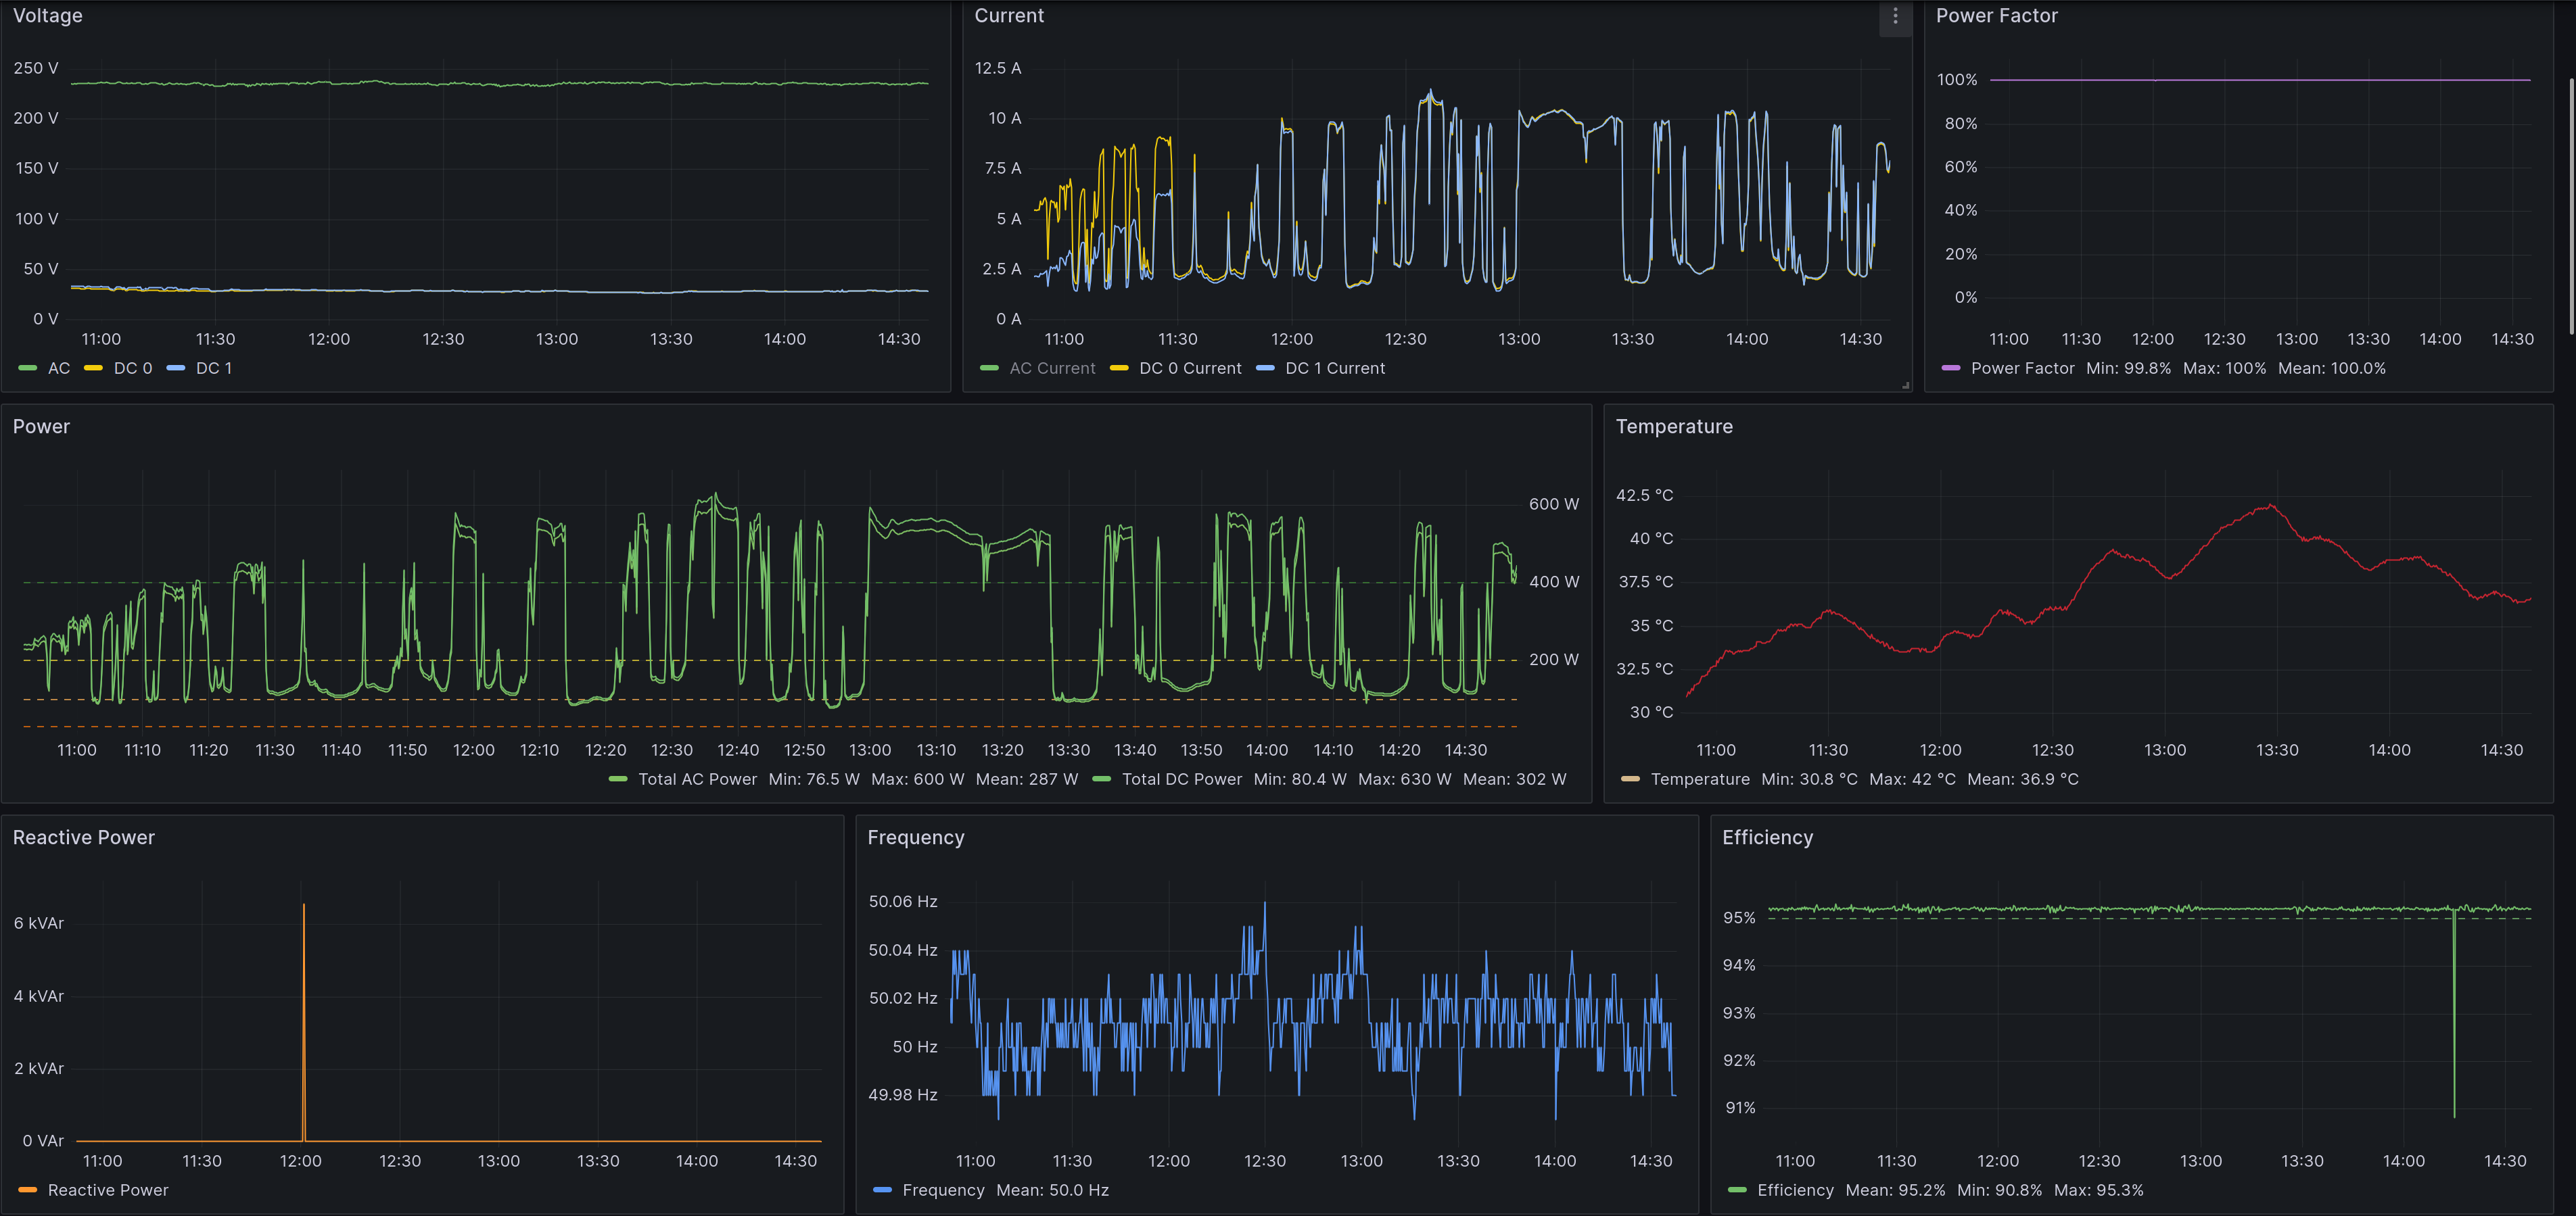
Task: Open the Power panel title menu
Action: click(41, 427)
